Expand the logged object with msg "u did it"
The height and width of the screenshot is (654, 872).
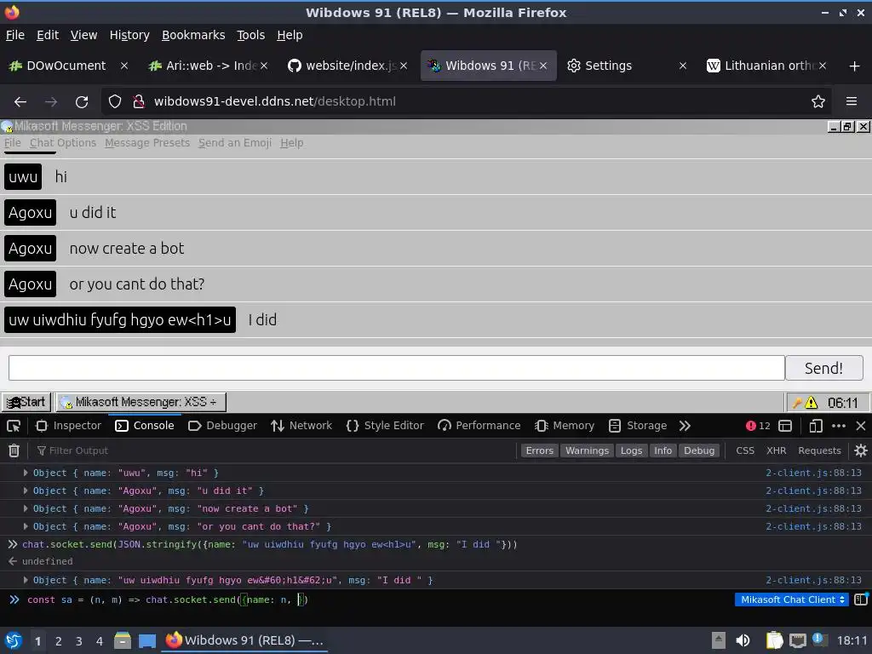[x=26, y=490]
